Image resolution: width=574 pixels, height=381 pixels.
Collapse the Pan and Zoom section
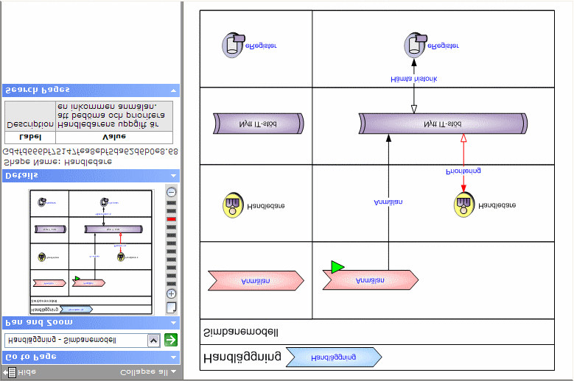[x=173, y=323]
